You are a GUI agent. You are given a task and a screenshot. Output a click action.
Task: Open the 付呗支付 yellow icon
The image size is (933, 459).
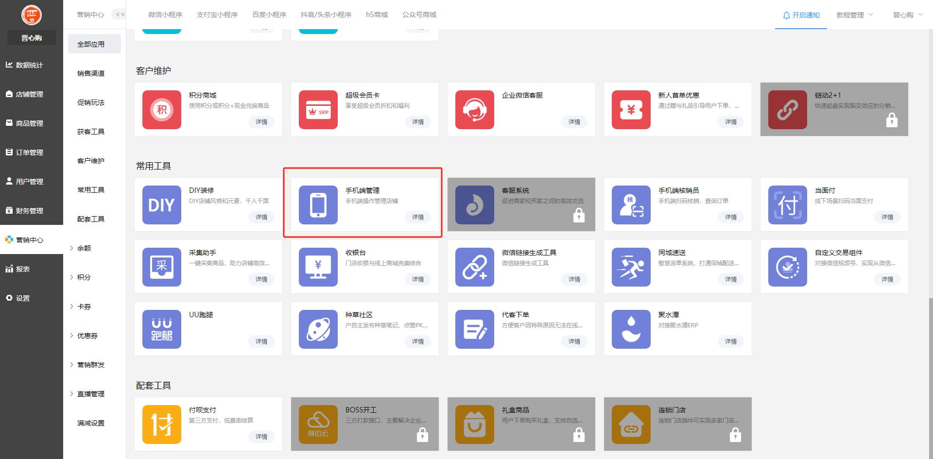coord(161,425)
